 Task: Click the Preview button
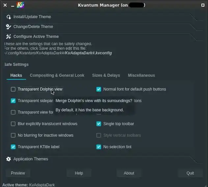18,173
